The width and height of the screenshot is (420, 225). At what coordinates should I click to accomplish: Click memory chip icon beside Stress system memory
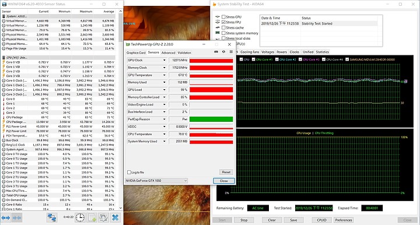coord(218,33)
